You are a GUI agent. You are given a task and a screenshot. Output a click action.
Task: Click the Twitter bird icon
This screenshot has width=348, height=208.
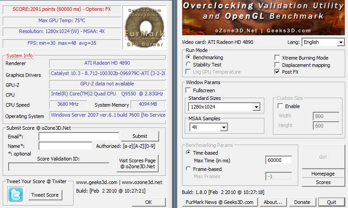(15, 195)
